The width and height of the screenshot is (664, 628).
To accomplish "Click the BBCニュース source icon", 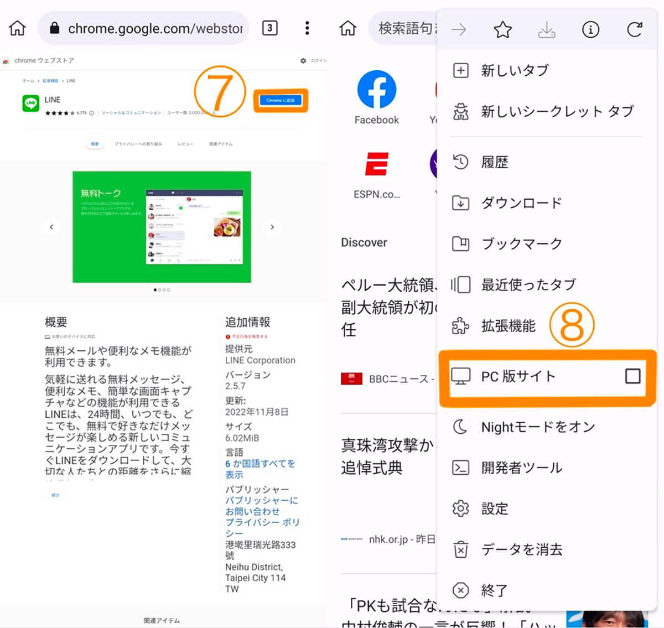I will point(351,379).
